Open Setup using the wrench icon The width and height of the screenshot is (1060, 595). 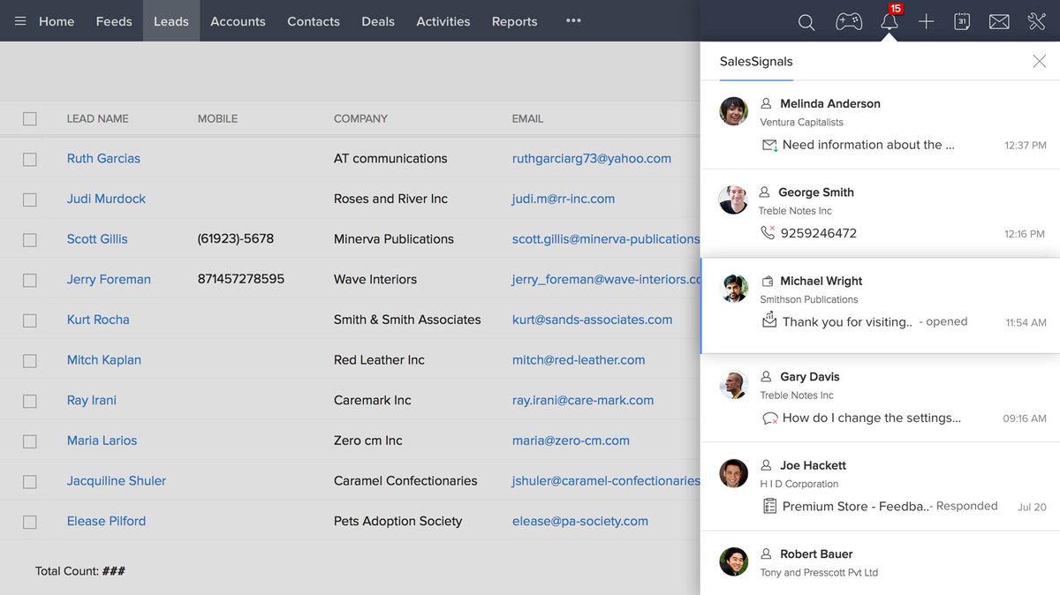[x=1036, y=21]
